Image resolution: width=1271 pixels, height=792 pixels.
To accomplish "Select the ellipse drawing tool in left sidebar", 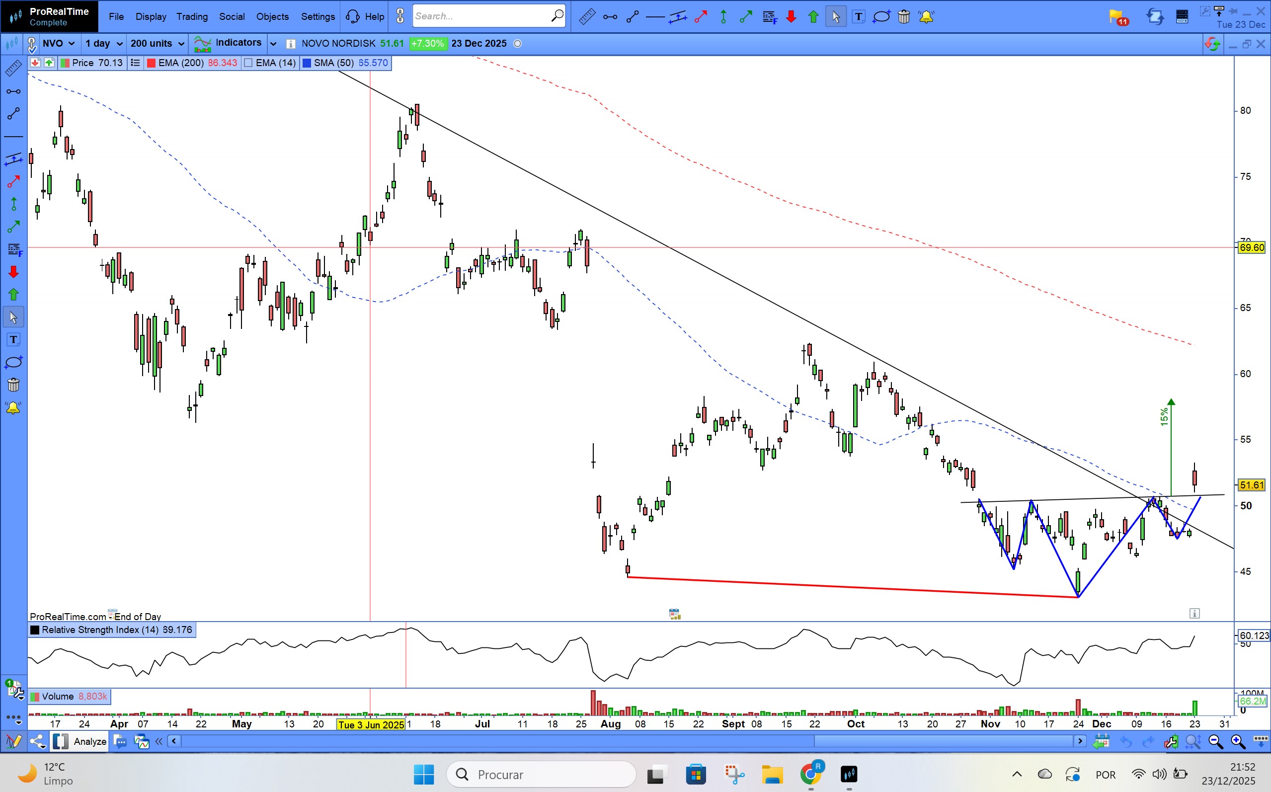I will pyautogui.click(x=13, y=363).
